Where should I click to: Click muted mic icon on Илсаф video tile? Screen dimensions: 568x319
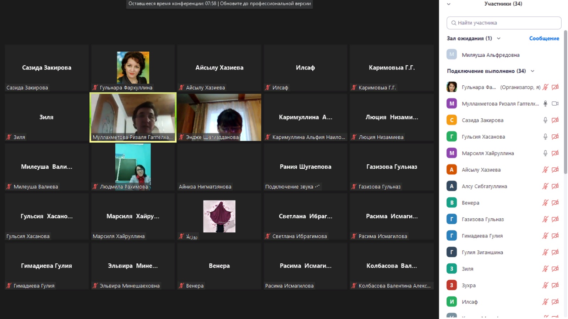[x=268, y=88]
